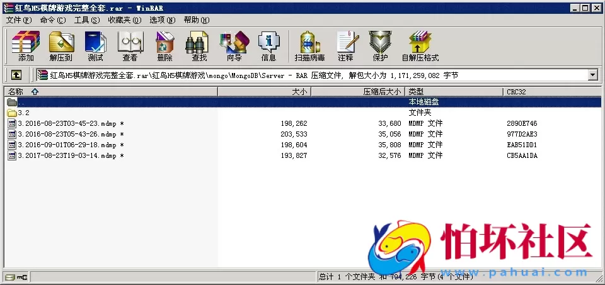
Task: Show archive Info (信息) icon
Action: click(269, 46)
